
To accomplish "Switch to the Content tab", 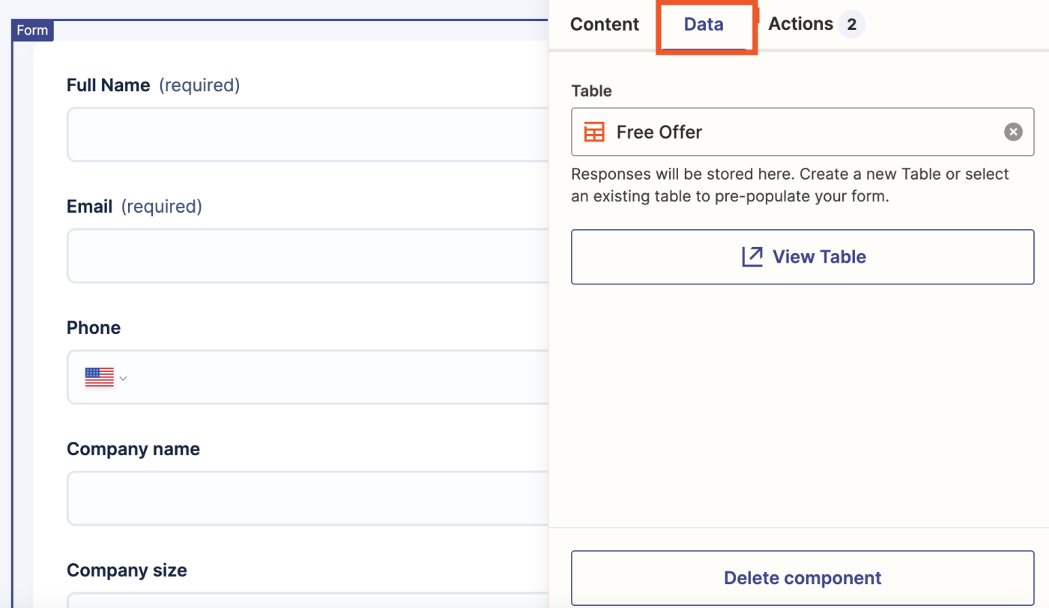I will click(604, 24).
